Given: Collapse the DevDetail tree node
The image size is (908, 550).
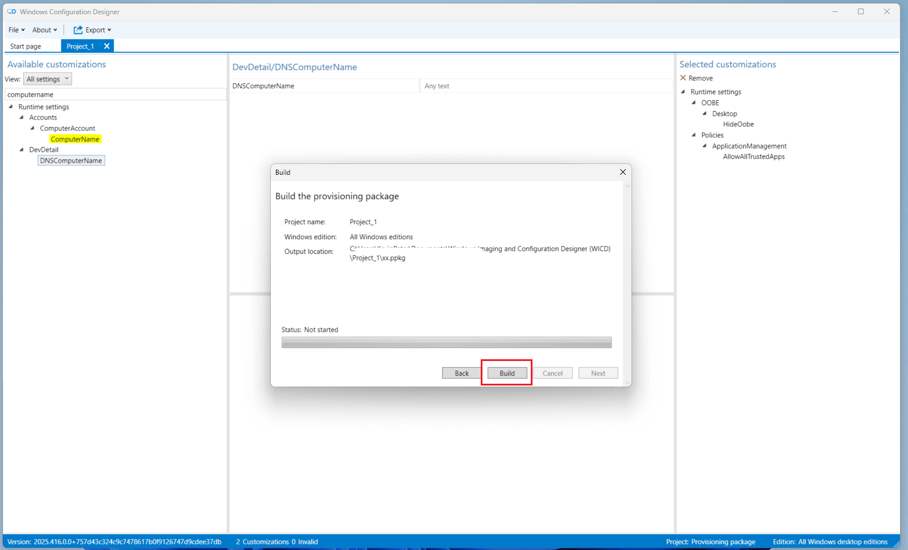Looking at the screenshot, I should click(x=22, y=150).
